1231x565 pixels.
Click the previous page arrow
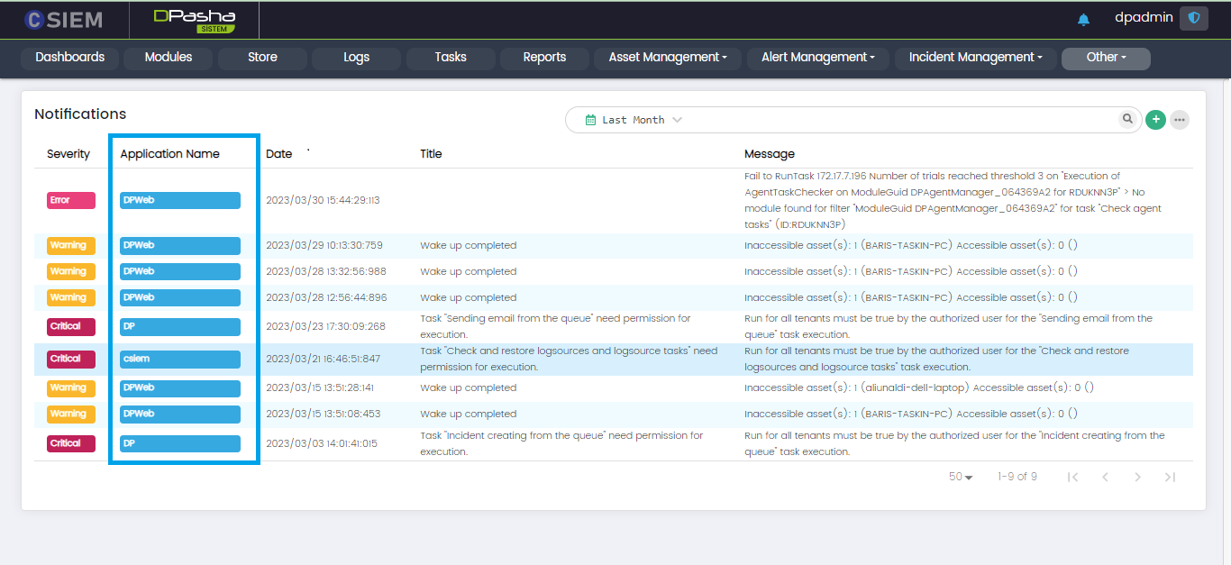tap(1105, 477)
